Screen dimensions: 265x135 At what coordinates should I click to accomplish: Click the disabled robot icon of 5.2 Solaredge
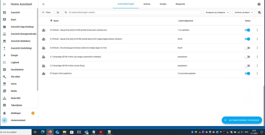pyautogui.click(x=44, y=66)
